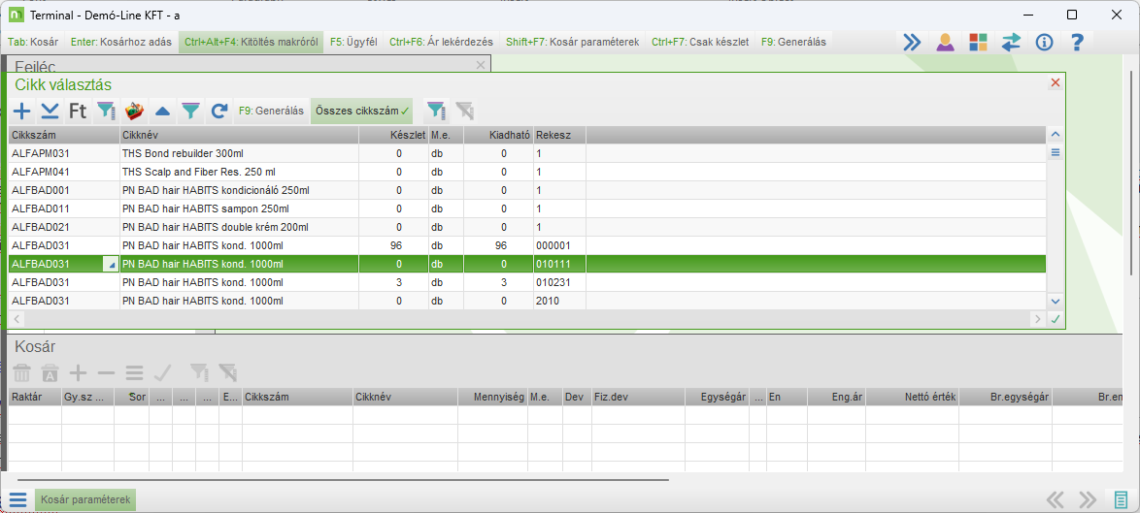The width and height of the screenshot is (1140, 513).
Task: Select PN BAD hair HABITS double krém 200ml
Action: coord(527,227)
